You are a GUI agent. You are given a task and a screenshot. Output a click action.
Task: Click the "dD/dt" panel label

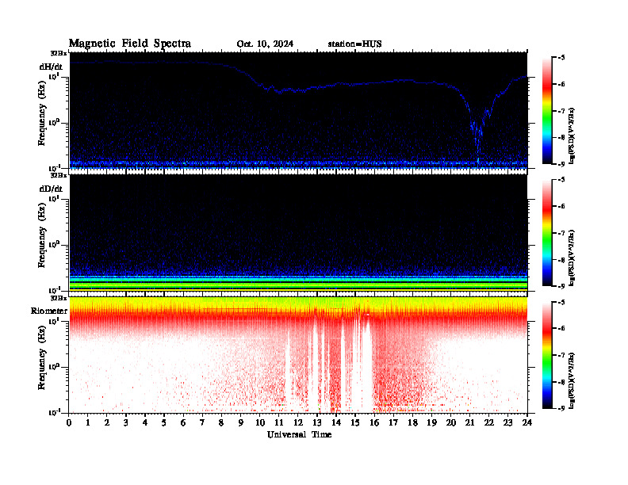point(51,189)
